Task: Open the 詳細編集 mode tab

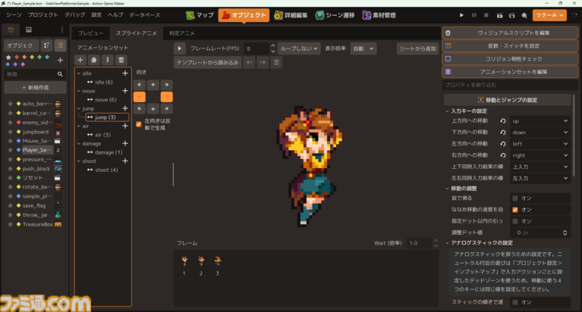Action: [x=291, y=15]
